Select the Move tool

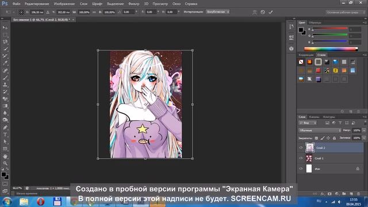(x=5, y=28)
